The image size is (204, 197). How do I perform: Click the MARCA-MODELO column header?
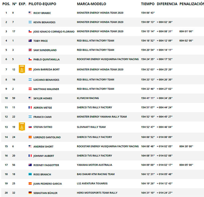coord(91,4)
